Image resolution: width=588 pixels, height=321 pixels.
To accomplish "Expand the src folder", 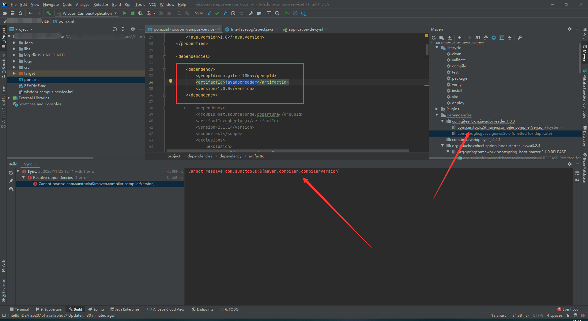I will click(14, 67).
